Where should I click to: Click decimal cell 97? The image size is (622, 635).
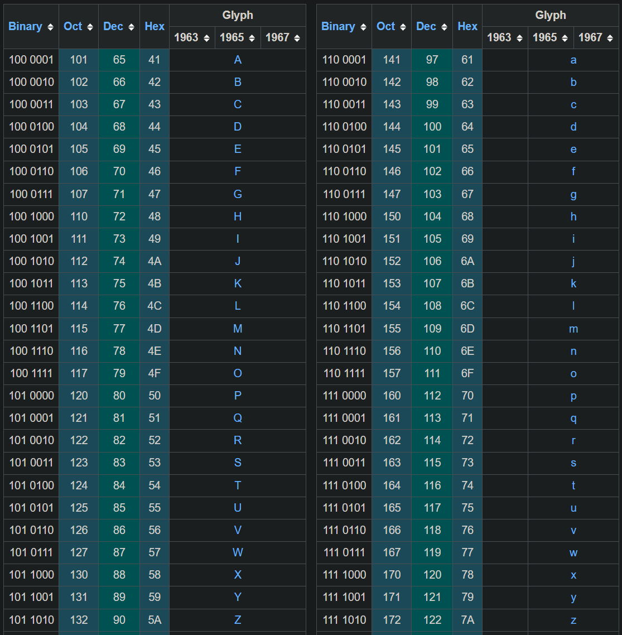pyautogui.click(x=432, y=60)
